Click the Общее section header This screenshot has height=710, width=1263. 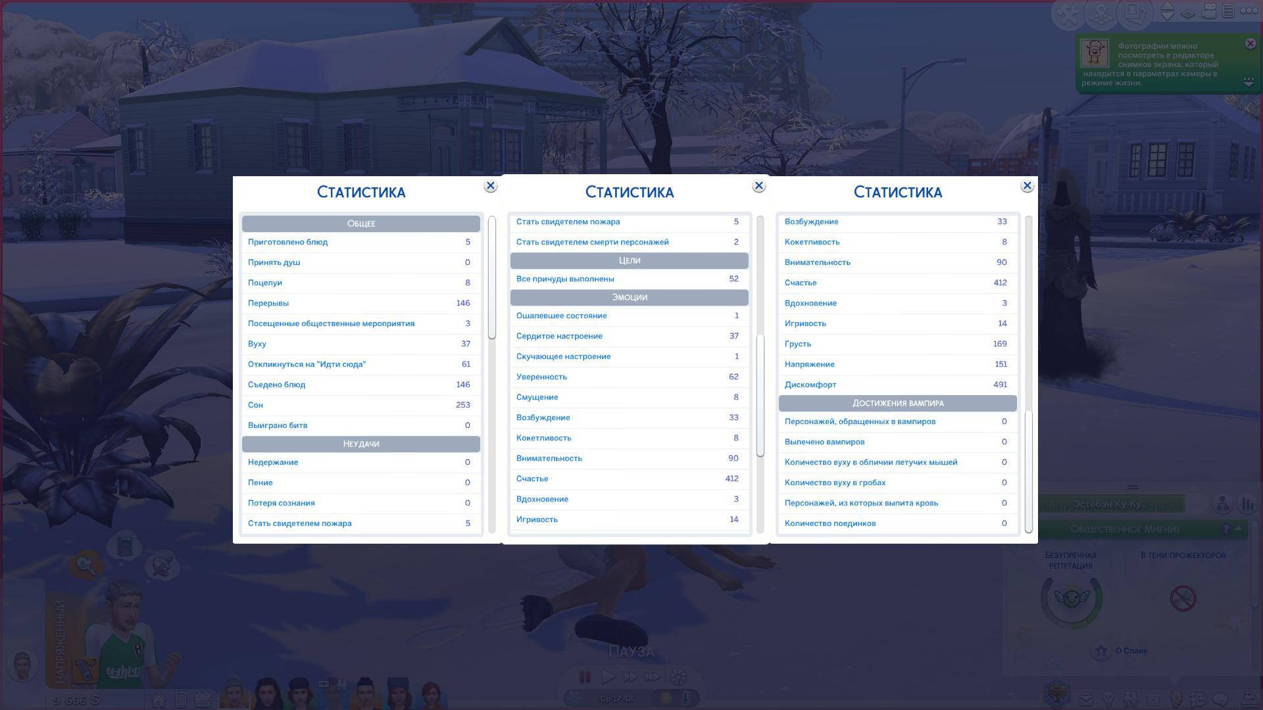[x=361, y=224]
